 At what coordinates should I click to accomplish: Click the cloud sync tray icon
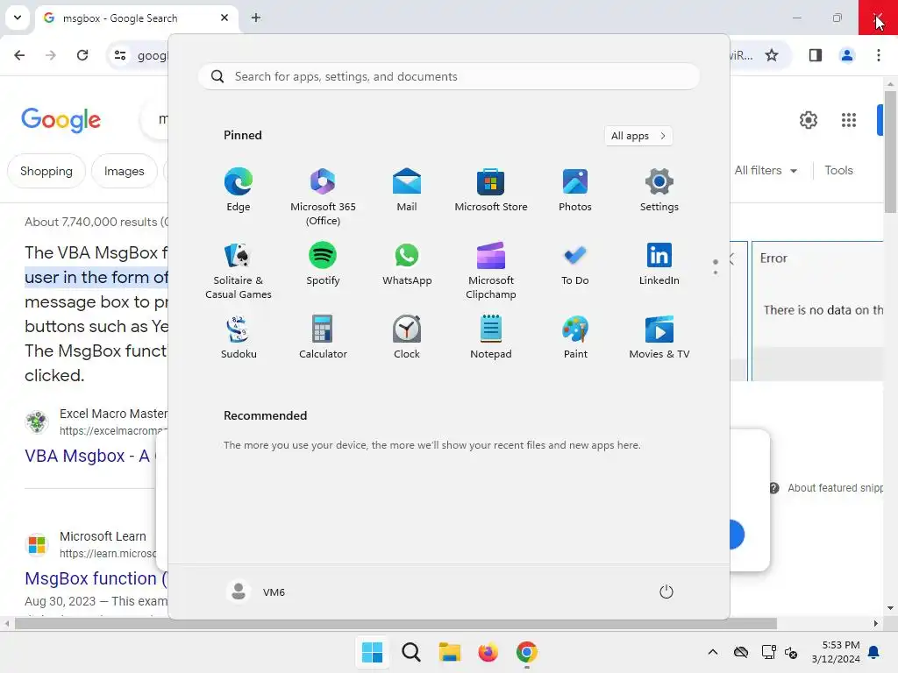tap(741, 652)
